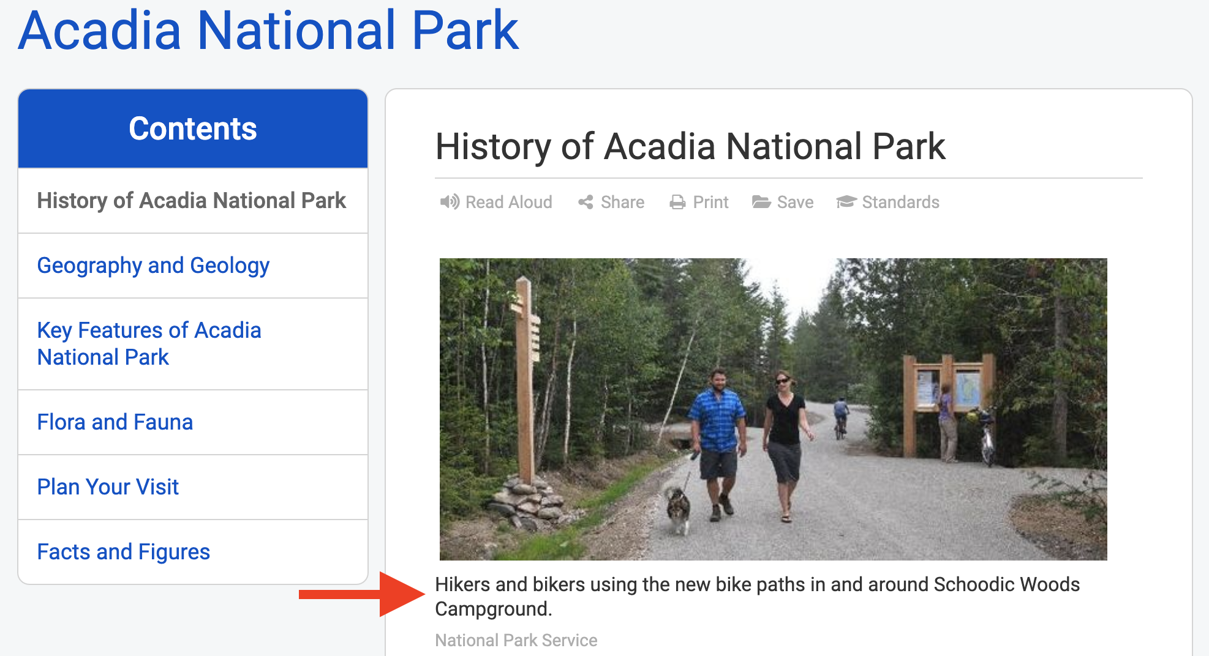Screen dimensions: 1209x656
Task: Choose the Share text label
Action: (x=622, y=202)
